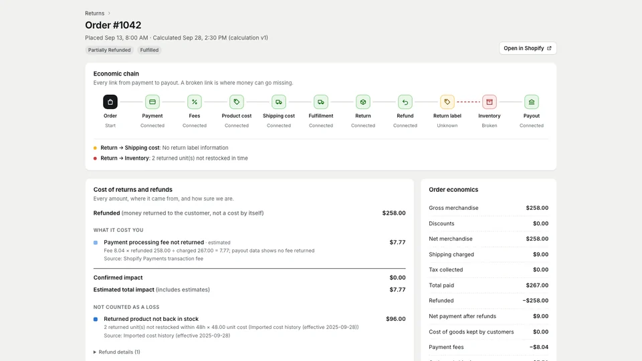
Task: Click 'No return label information' warning text
Action: coord(195,148)
